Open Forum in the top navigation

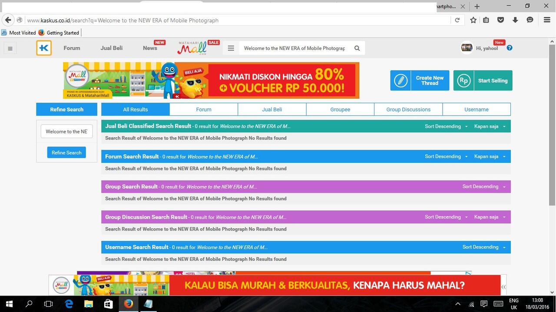[72, 48]
